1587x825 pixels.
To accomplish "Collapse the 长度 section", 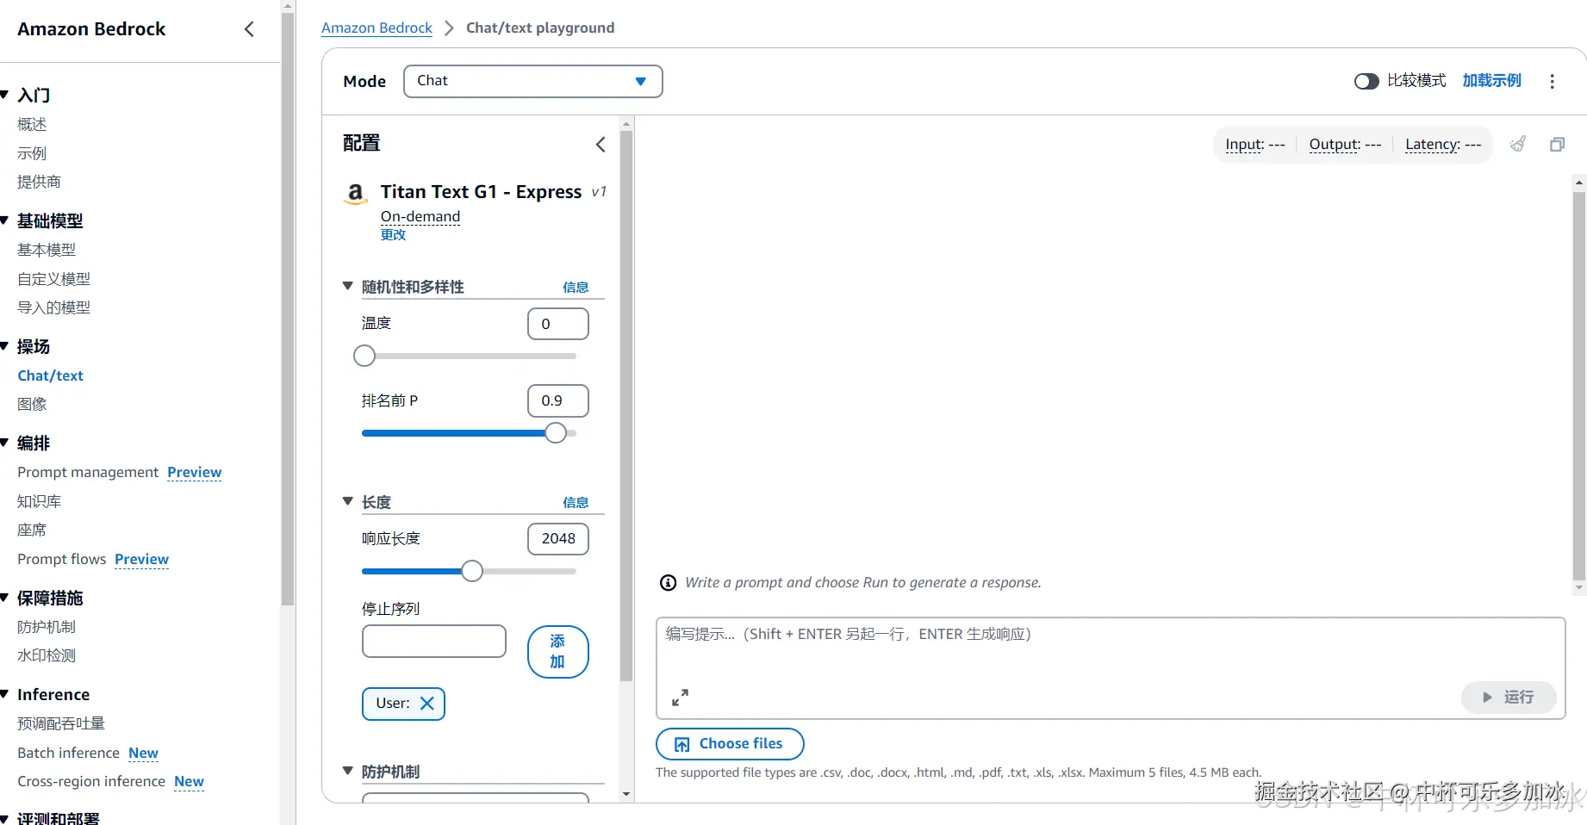I will 348,501.
